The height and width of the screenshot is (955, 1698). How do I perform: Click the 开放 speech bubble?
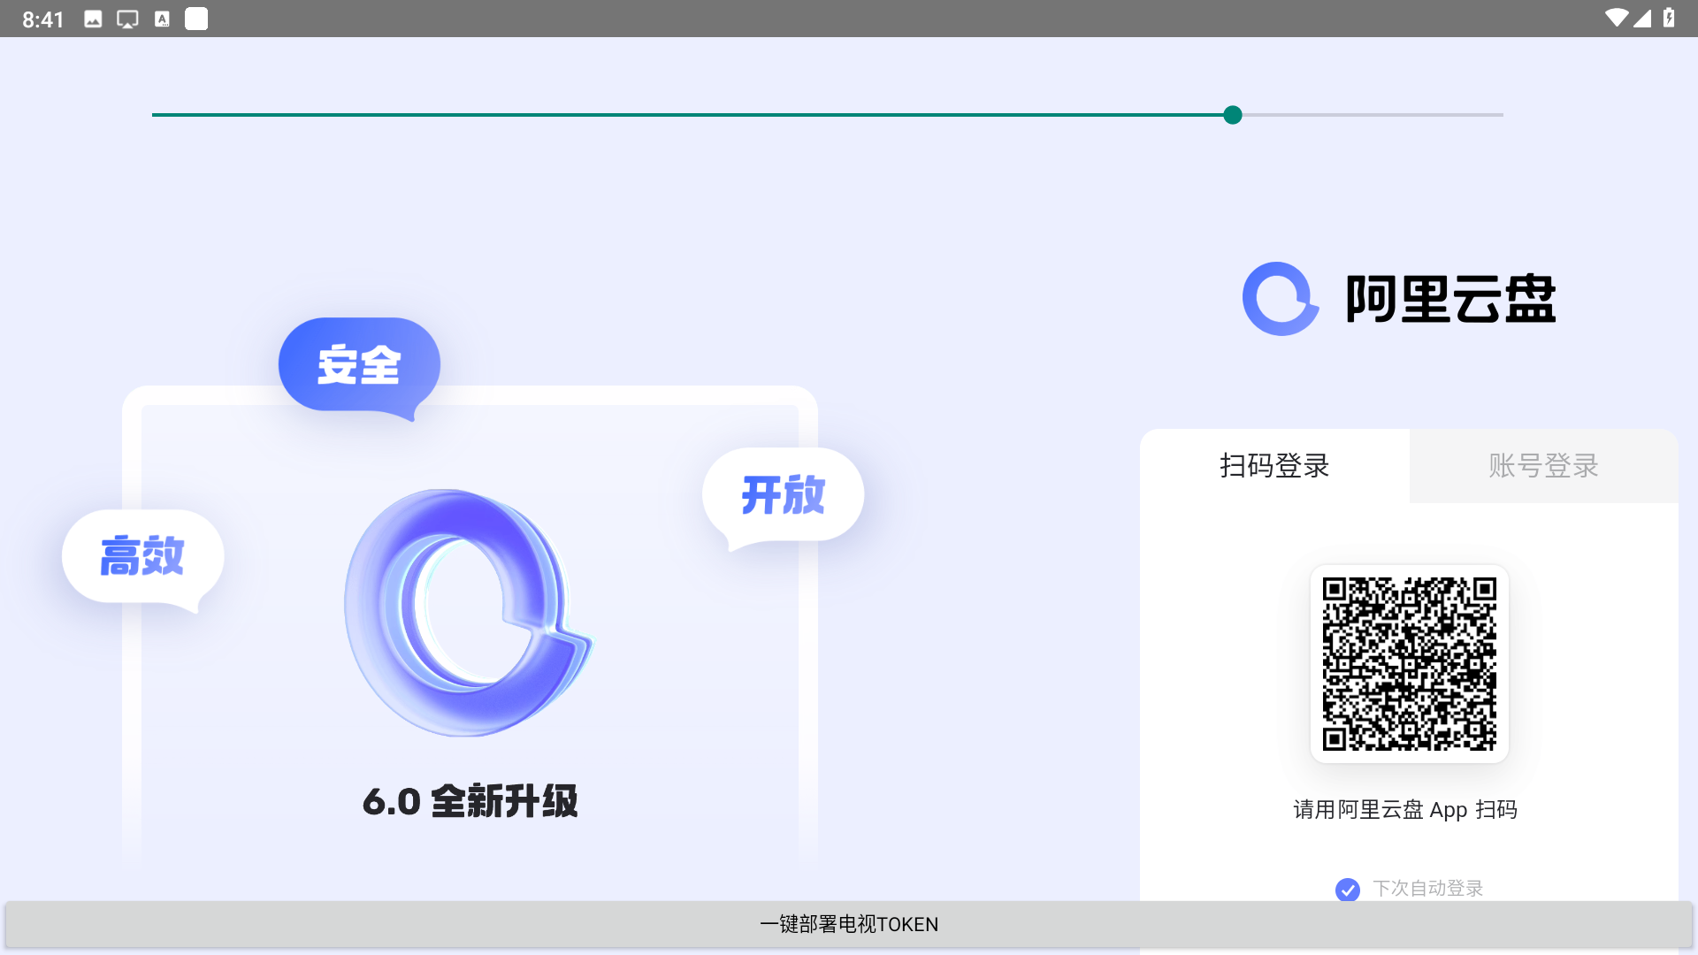[x=783, y=495]
